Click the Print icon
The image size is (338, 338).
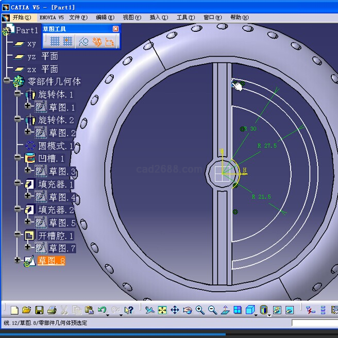pyautogui.click(x=52, y=310)
